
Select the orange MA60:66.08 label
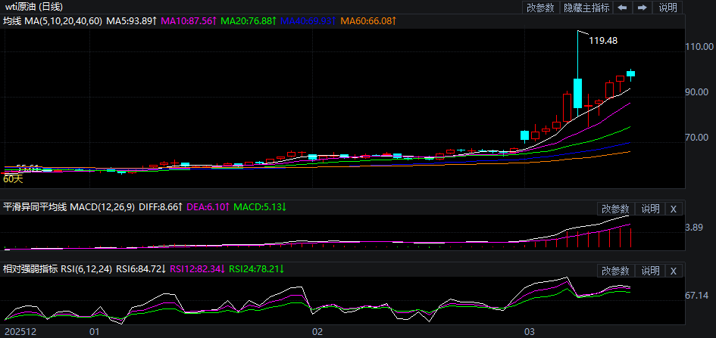pos(367,21)
